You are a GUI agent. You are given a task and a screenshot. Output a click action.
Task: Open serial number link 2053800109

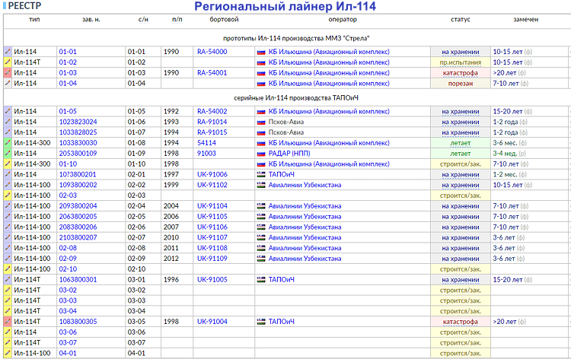click(78, 154)
